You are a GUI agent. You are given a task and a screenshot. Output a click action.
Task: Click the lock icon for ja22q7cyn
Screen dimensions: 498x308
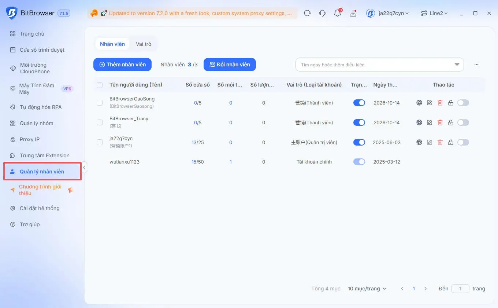(x=451, y=142)
